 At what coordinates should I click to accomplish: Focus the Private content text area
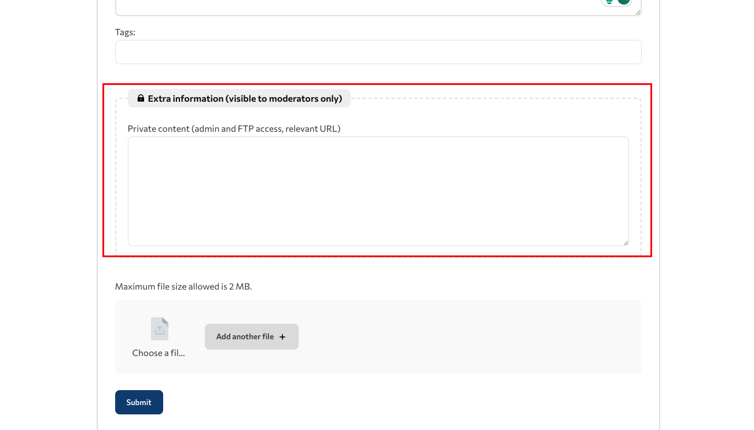click(x=378, y=191)
